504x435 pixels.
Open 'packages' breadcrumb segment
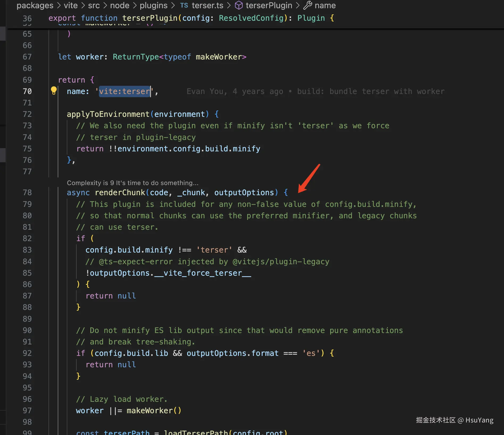[x=35, y=5]
